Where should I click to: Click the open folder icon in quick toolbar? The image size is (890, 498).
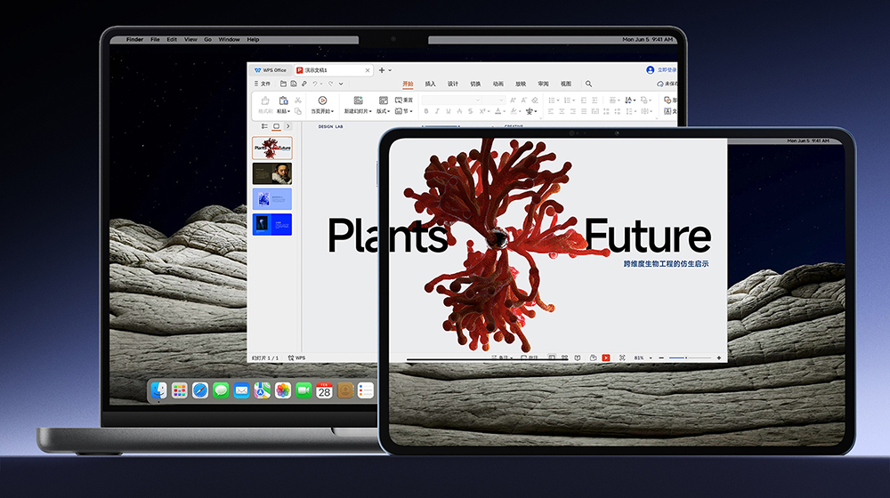pyautogui.click(x=283, y=84)
